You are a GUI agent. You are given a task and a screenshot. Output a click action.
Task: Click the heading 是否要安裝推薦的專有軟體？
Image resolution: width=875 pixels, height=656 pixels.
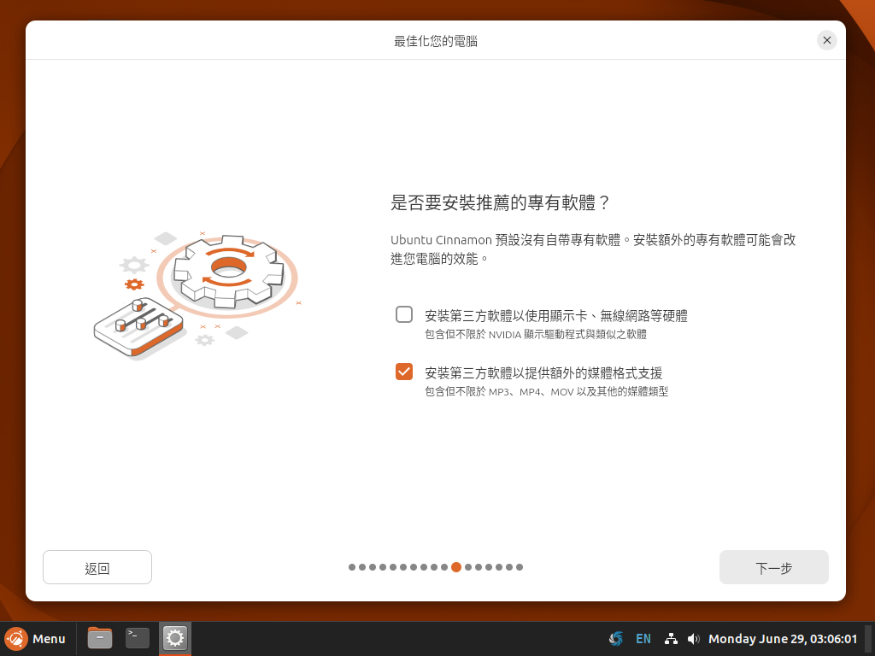coord(501,202)
